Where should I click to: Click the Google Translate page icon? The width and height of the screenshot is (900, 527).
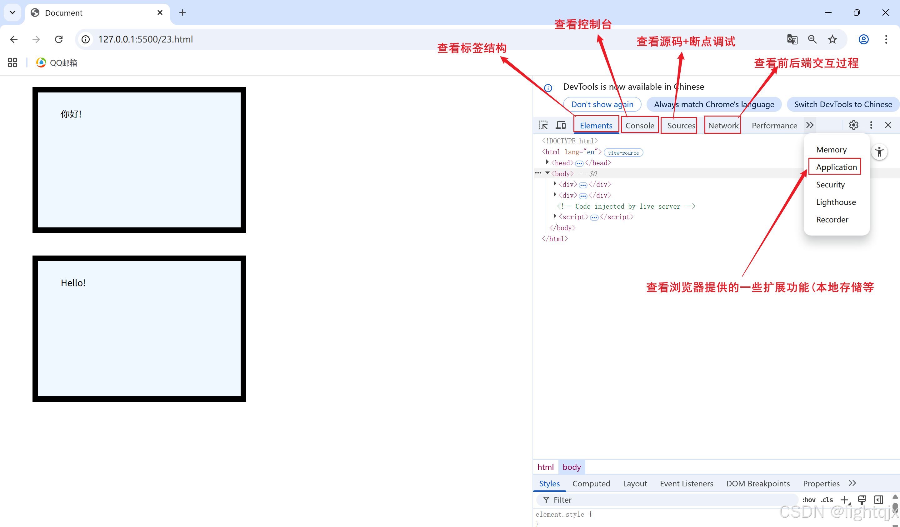click(x=792, y=39)
